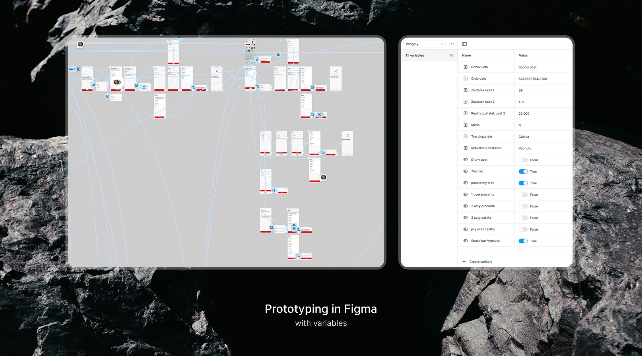Open the three-dots collection options menu
Viewport: 642px width, 356px height.
tap(451, 44)
